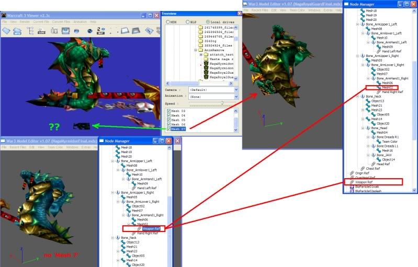Uncheck the Mesh 04 checkbox
Image resolution: width=418 pixels, height=267 pixels.
point(168,115)
